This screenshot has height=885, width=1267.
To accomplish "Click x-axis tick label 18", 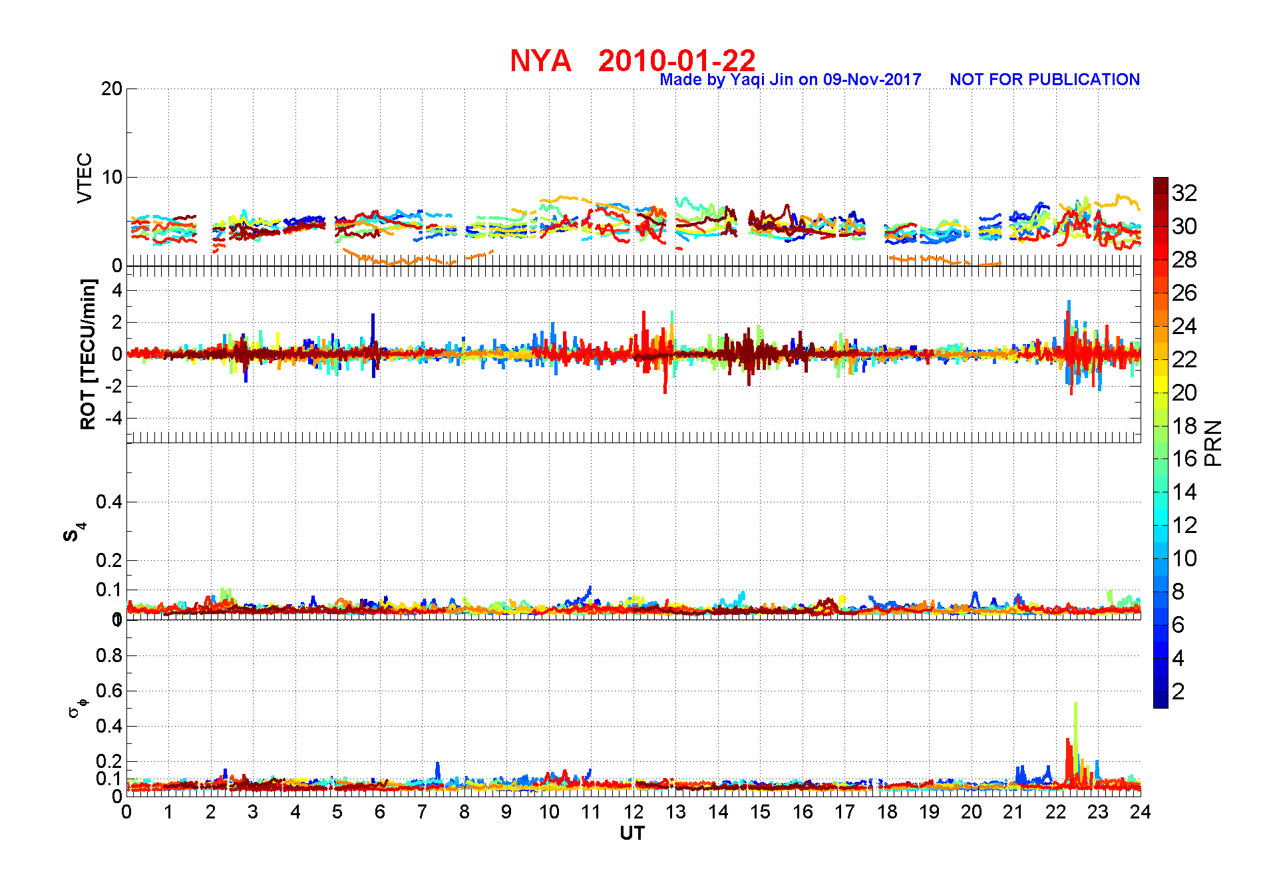I will click(x=887, y=812).
